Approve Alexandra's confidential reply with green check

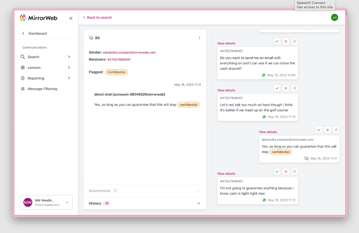(318, 130)
